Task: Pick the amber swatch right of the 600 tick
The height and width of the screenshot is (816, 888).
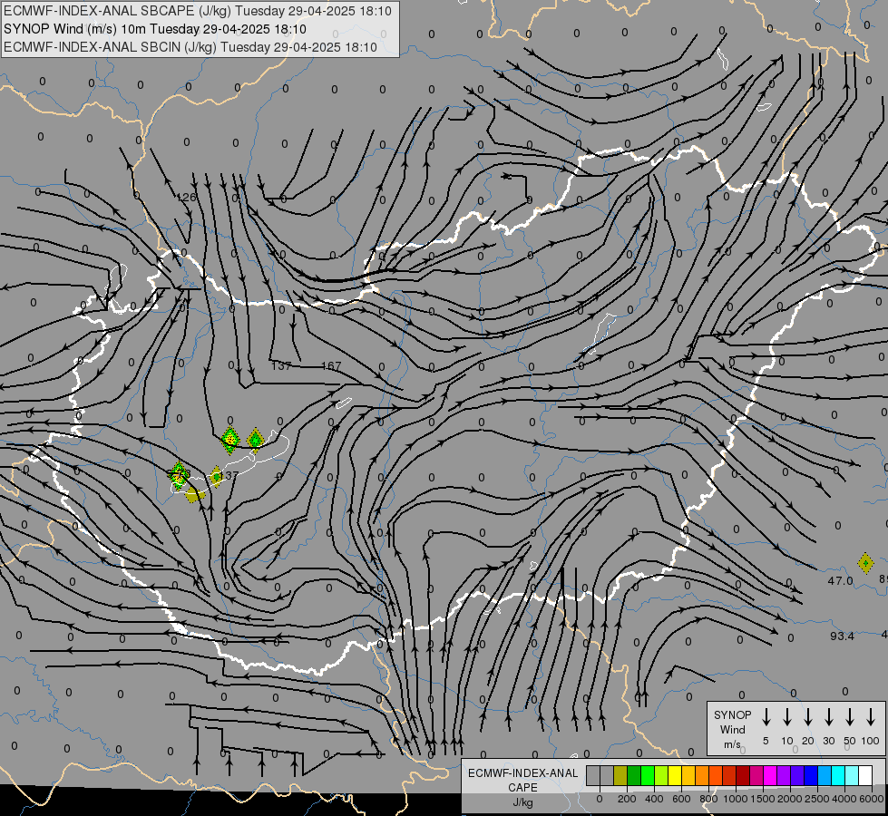Action: [x=688, y=776]
